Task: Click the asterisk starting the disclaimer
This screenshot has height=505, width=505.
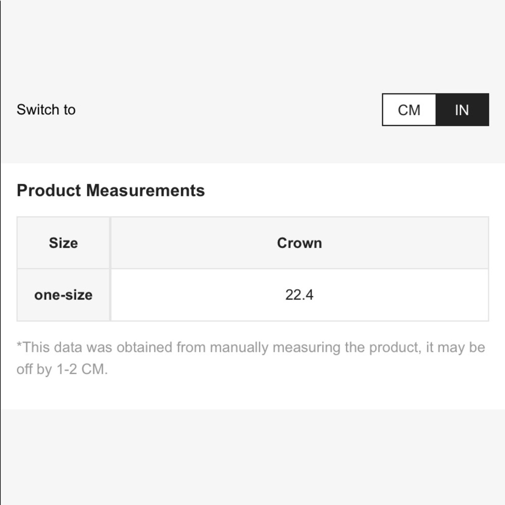Action: (19, 345)
